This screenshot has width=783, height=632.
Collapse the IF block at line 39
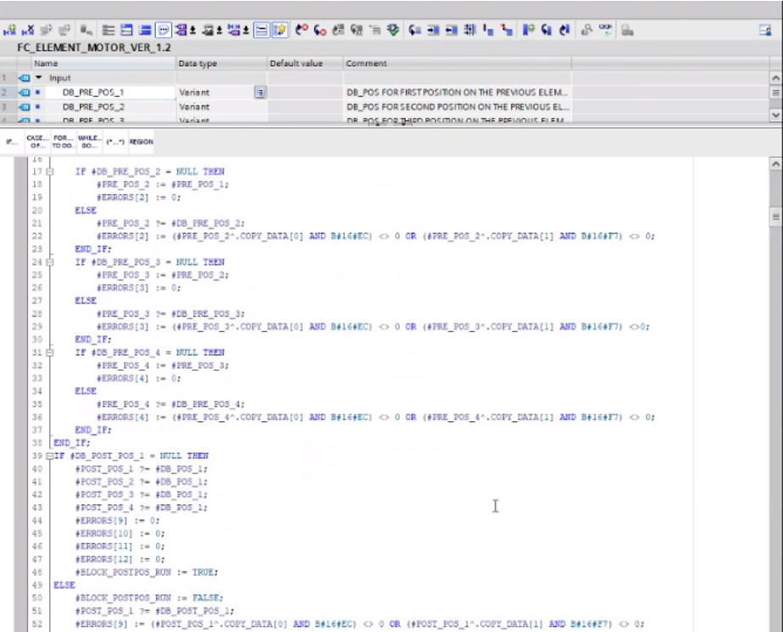(49, 456)
